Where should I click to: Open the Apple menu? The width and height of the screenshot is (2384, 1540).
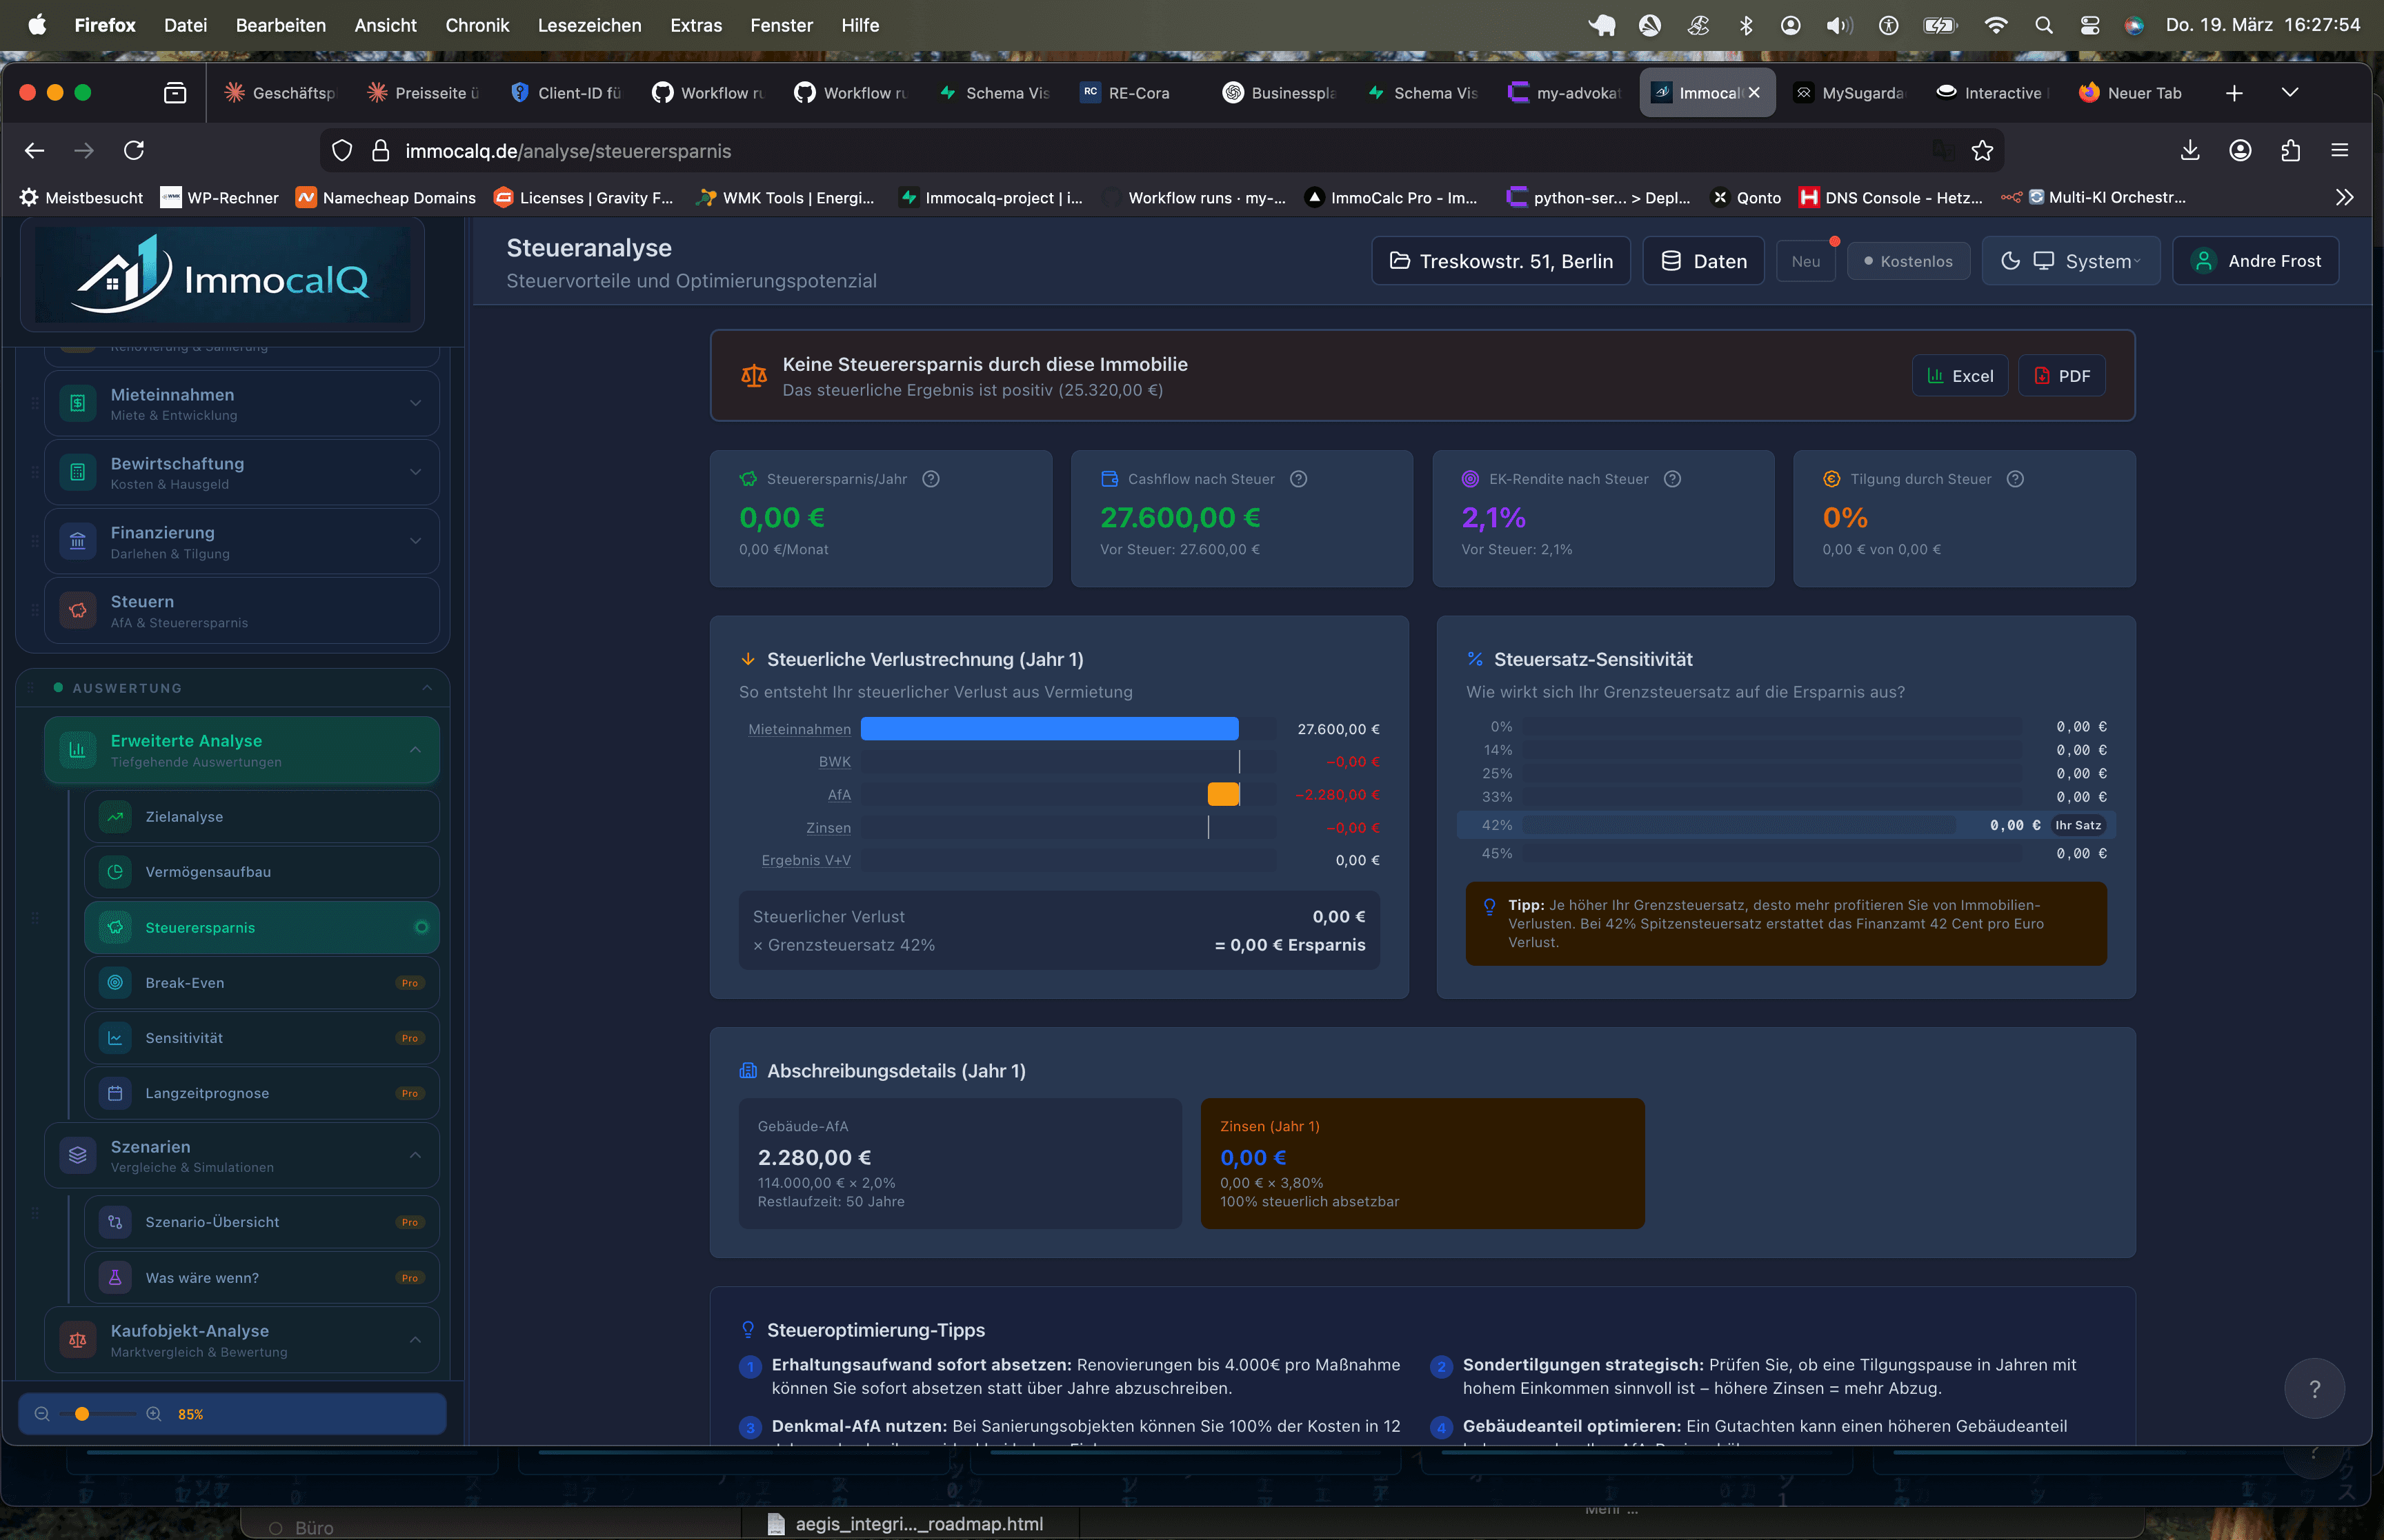click(x=37, y=25)
